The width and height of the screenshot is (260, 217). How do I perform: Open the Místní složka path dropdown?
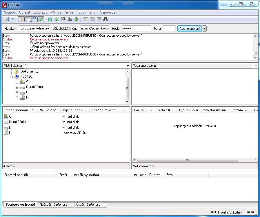[x=128, y=66]
